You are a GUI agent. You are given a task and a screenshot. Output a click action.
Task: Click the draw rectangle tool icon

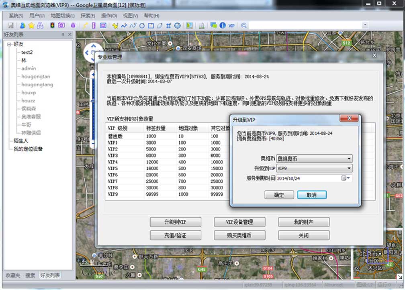click(151, 25)
